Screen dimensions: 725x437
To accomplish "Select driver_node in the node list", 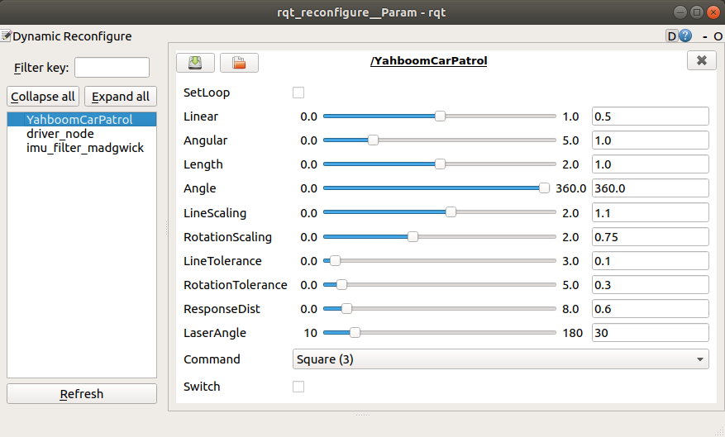I will coord(60,134).
